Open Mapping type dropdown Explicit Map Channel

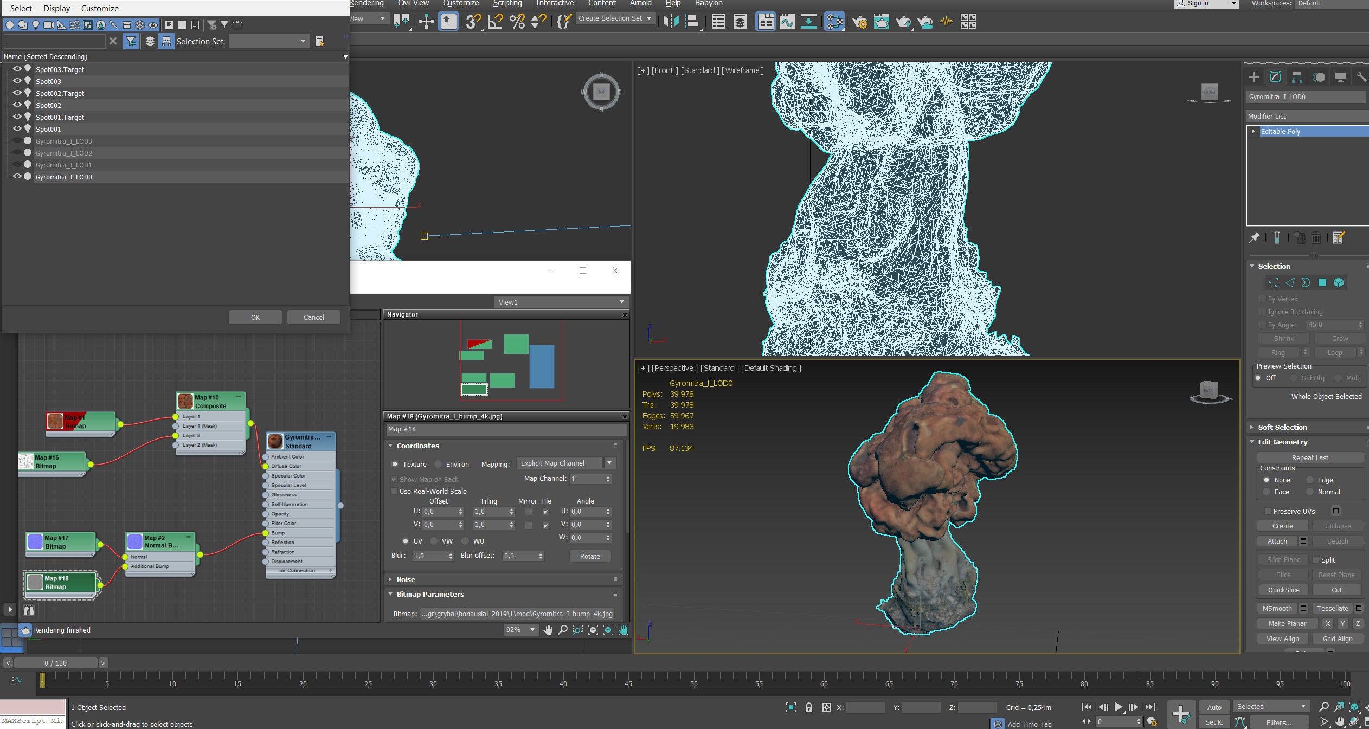click(566, 463)
